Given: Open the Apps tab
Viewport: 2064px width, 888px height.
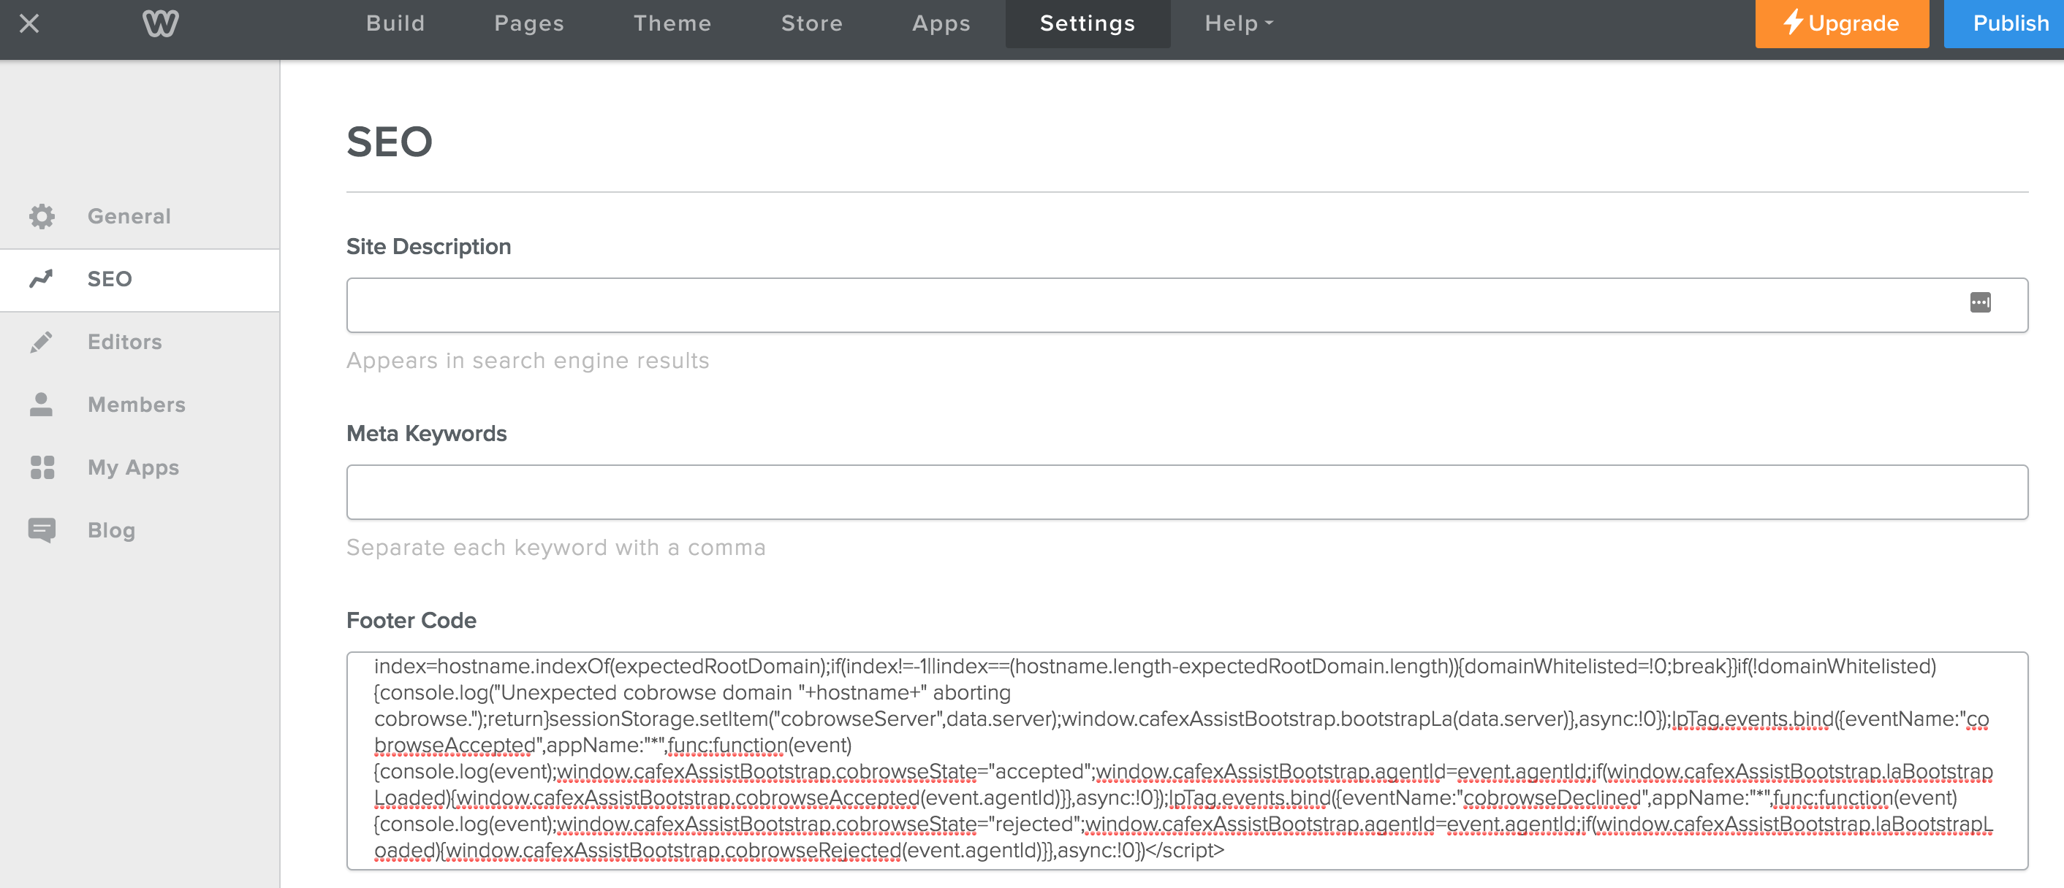Looking at the screenshot, I should (x=941, y=23).
